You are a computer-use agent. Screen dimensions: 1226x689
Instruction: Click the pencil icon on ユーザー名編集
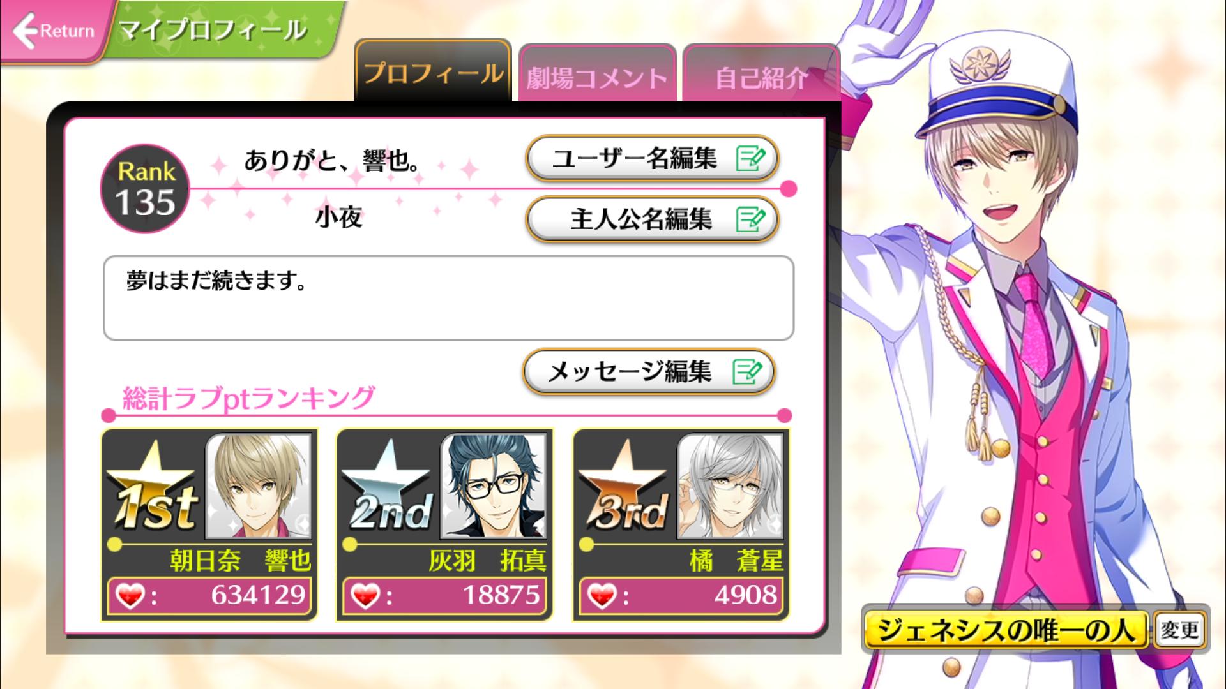pos(750,159)
